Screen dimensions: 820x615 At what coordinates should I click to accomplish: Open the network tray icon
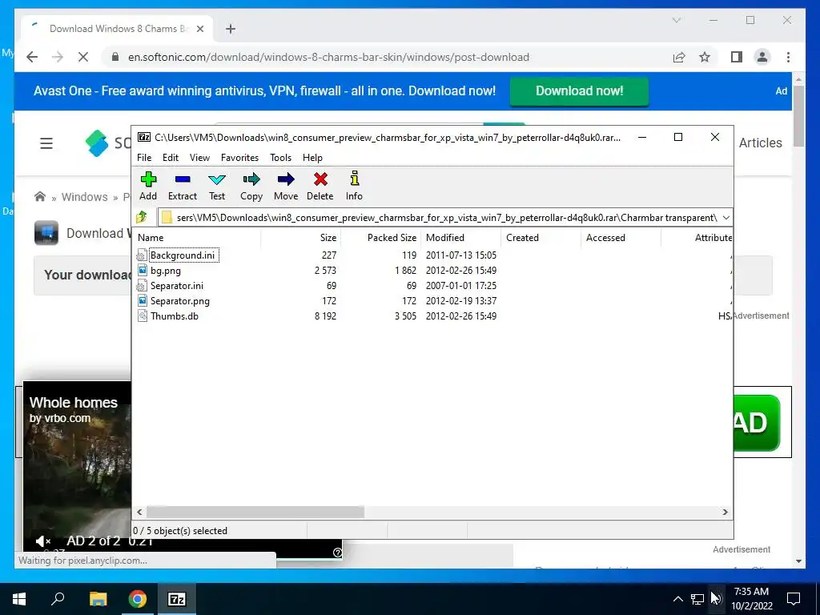point(697,599)
